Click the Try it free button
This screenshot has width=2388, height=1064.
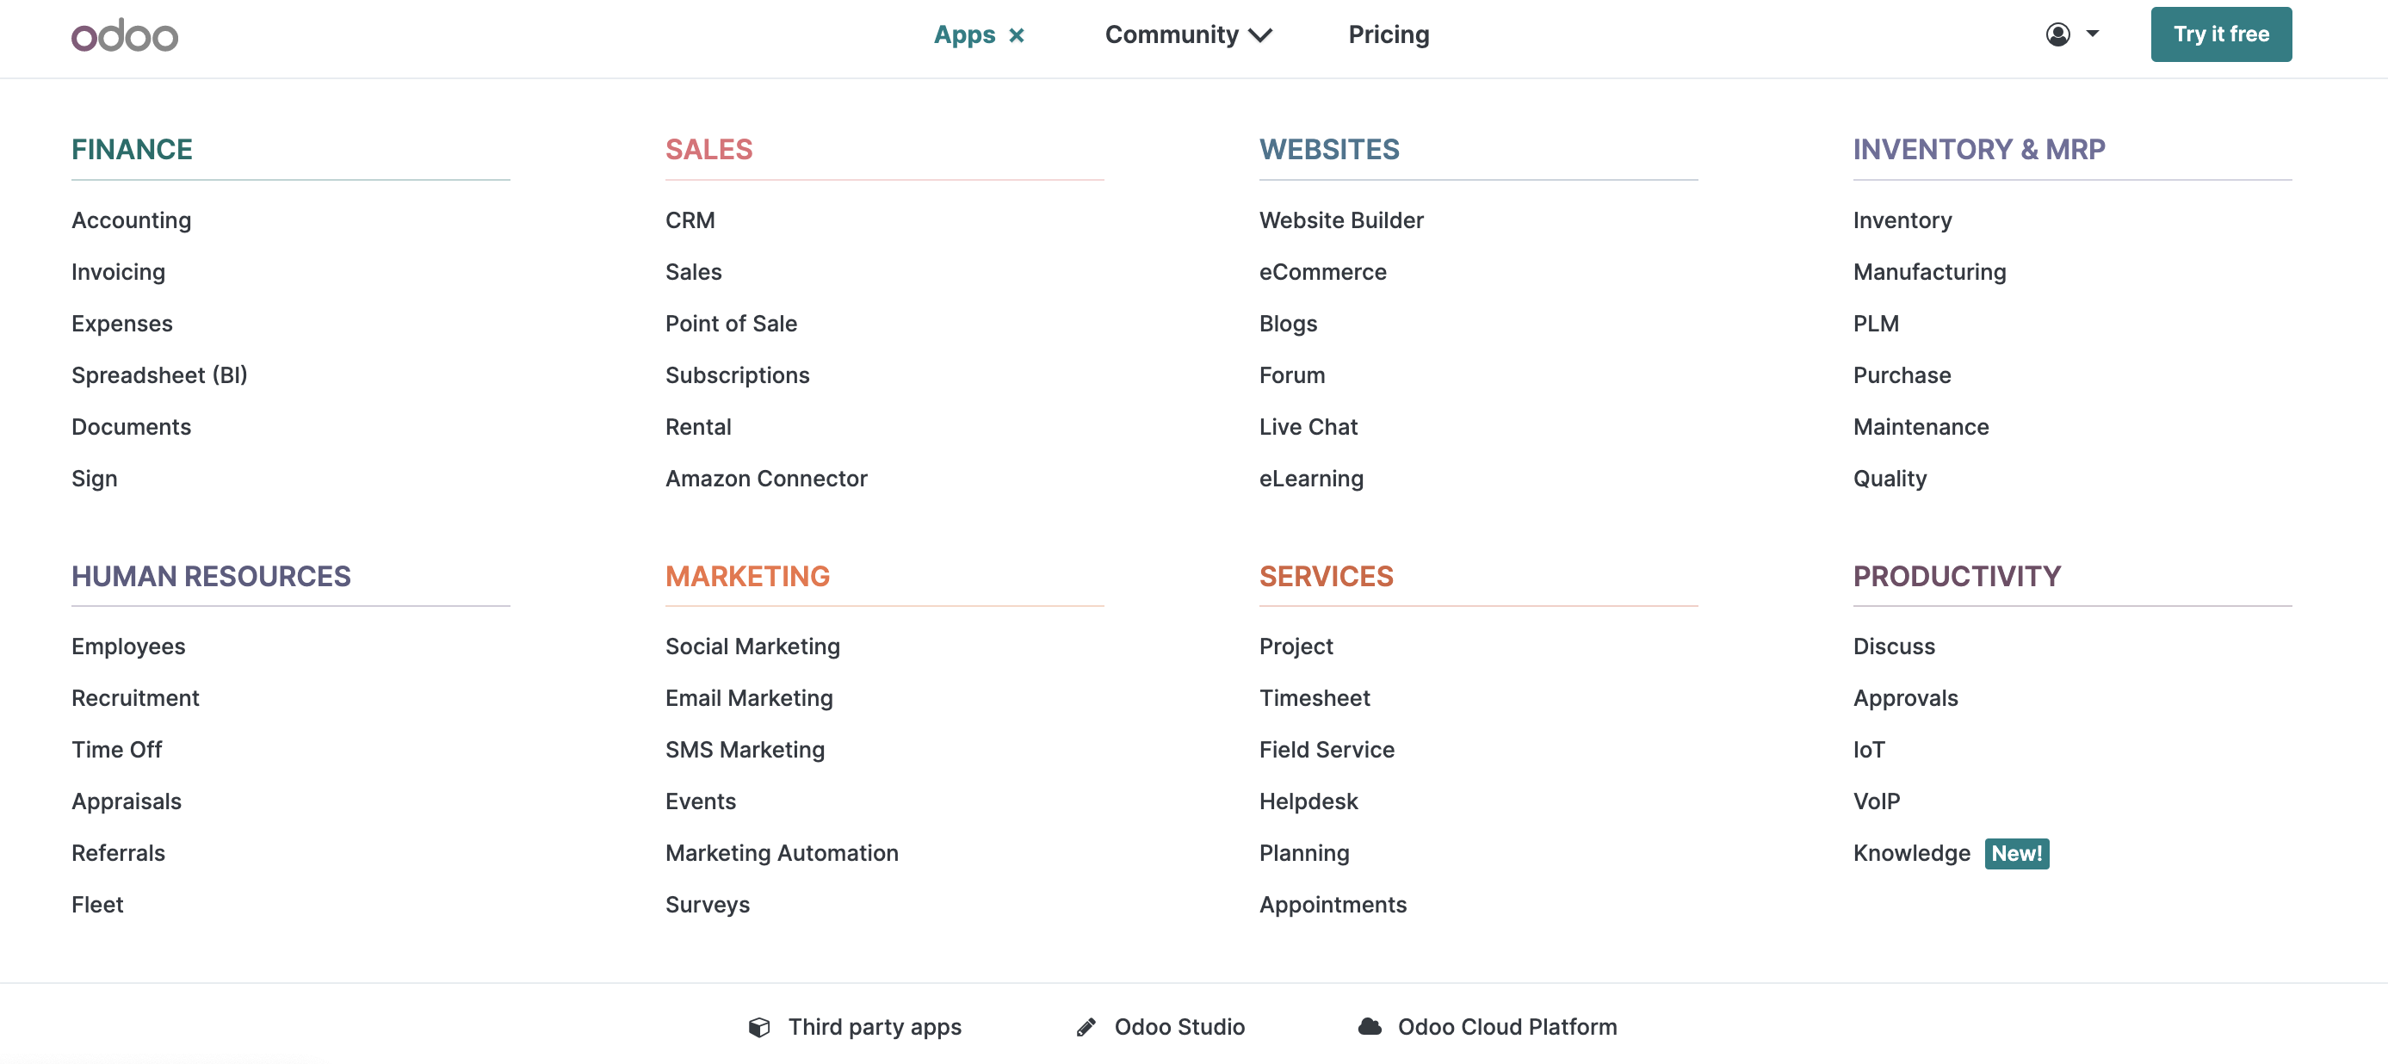point(2221,34)
